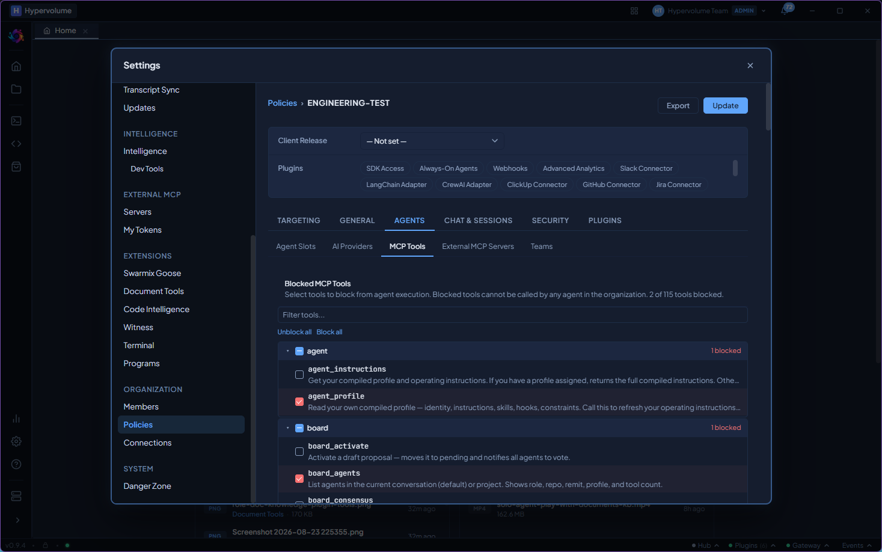Click the settings content scrollbar
The height and width of the screenshot is (552, 882).
(768, 107)
